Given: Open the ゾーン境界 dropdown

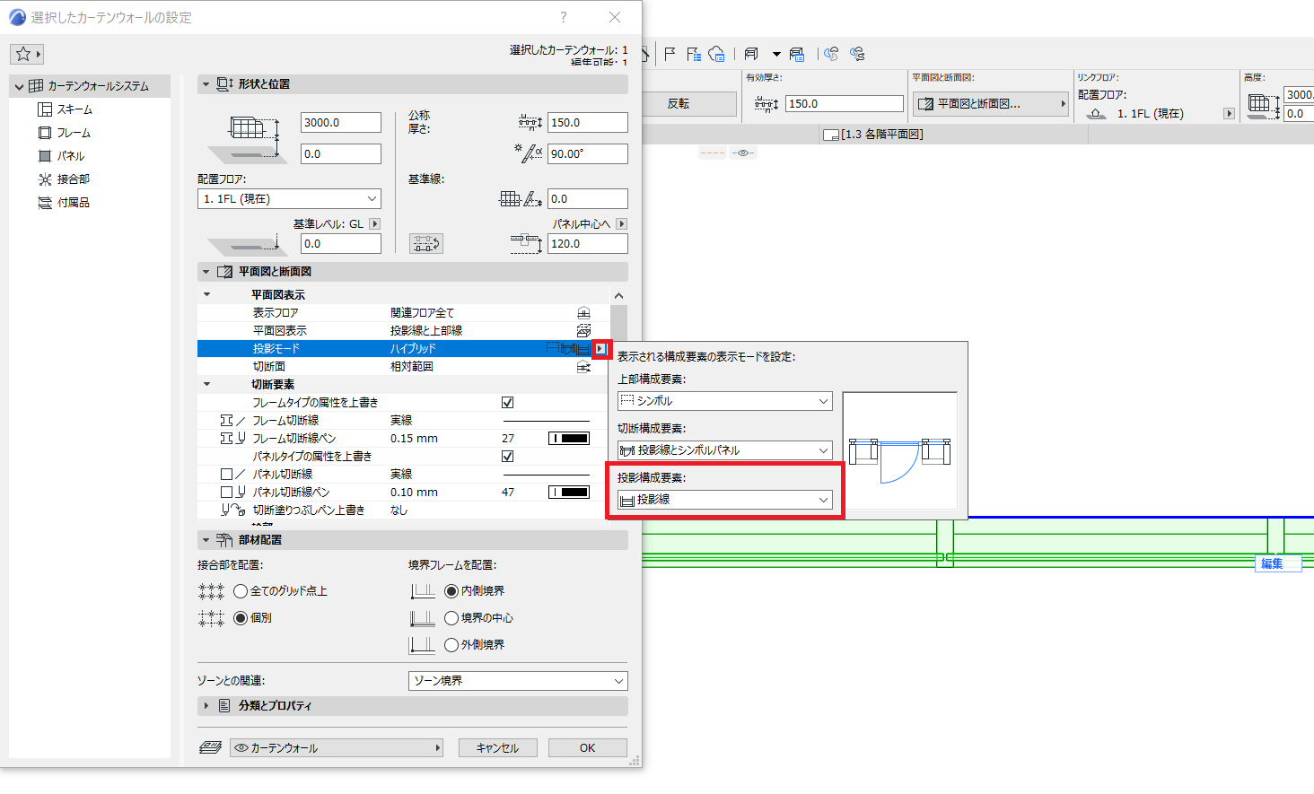Looking at the screenshot, I should [x=518, y=681].
